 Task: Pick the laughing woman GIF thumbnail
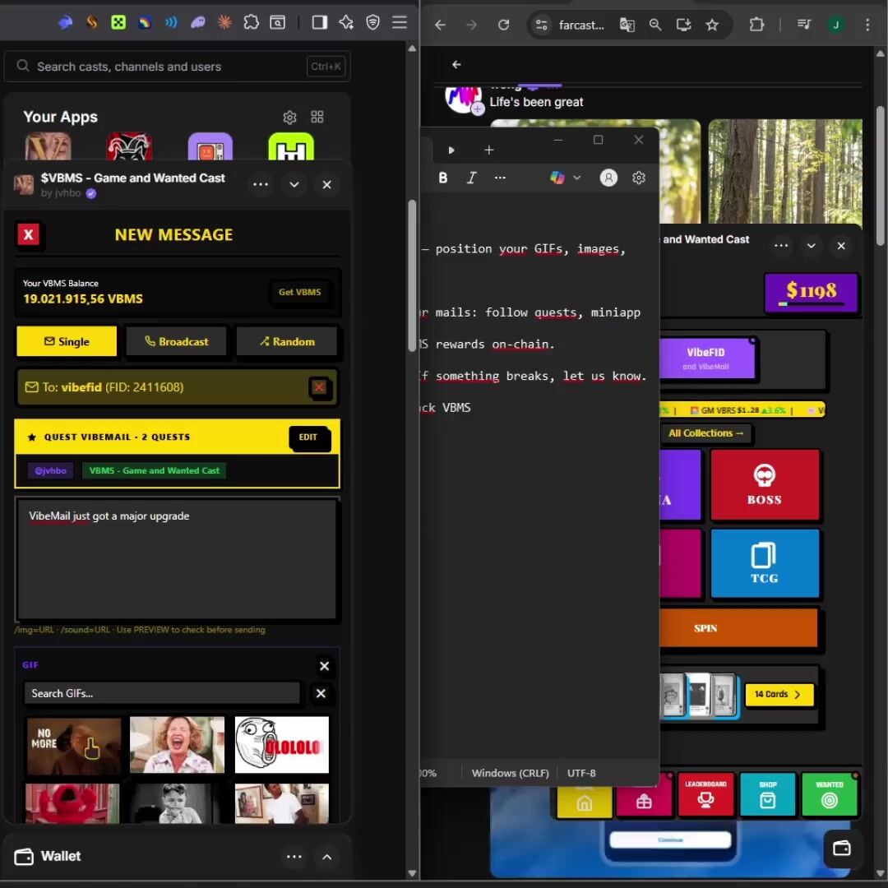point(178,745)
